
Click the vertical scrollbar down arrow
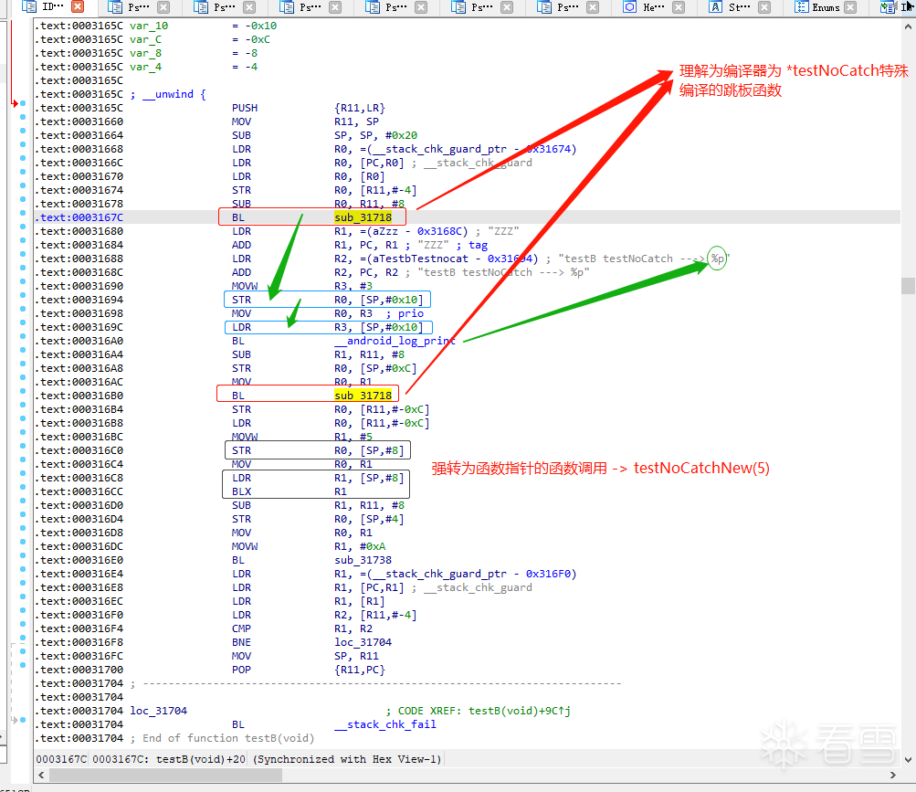[x=908, y=760]
